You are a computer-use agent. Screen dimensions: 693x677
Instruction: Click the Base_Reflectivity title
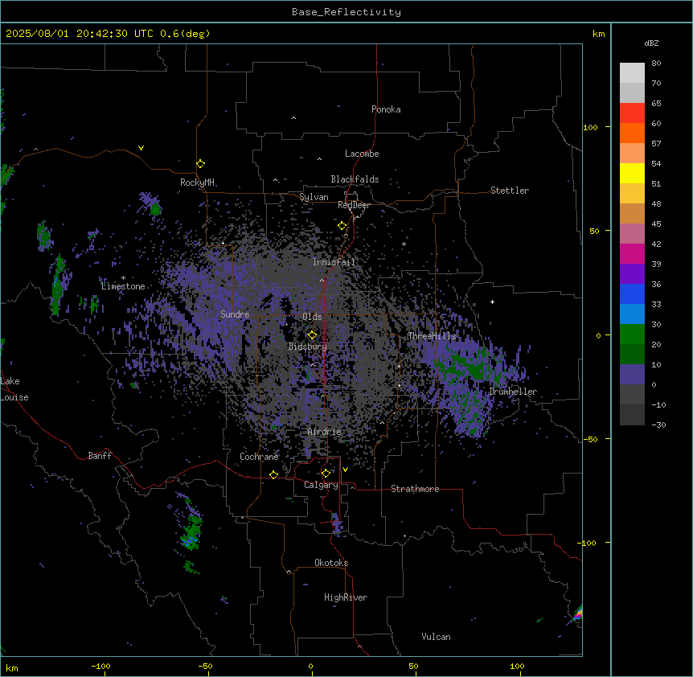(x=346, y=12)
